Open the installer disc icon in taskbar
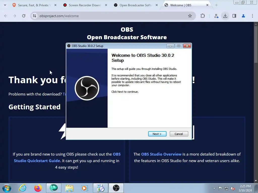The width and height of the screenshot is (258, 193). [101, 188]
